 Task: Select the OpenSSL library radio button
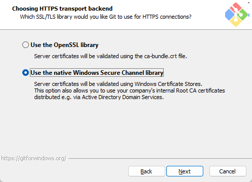(25, 45)
